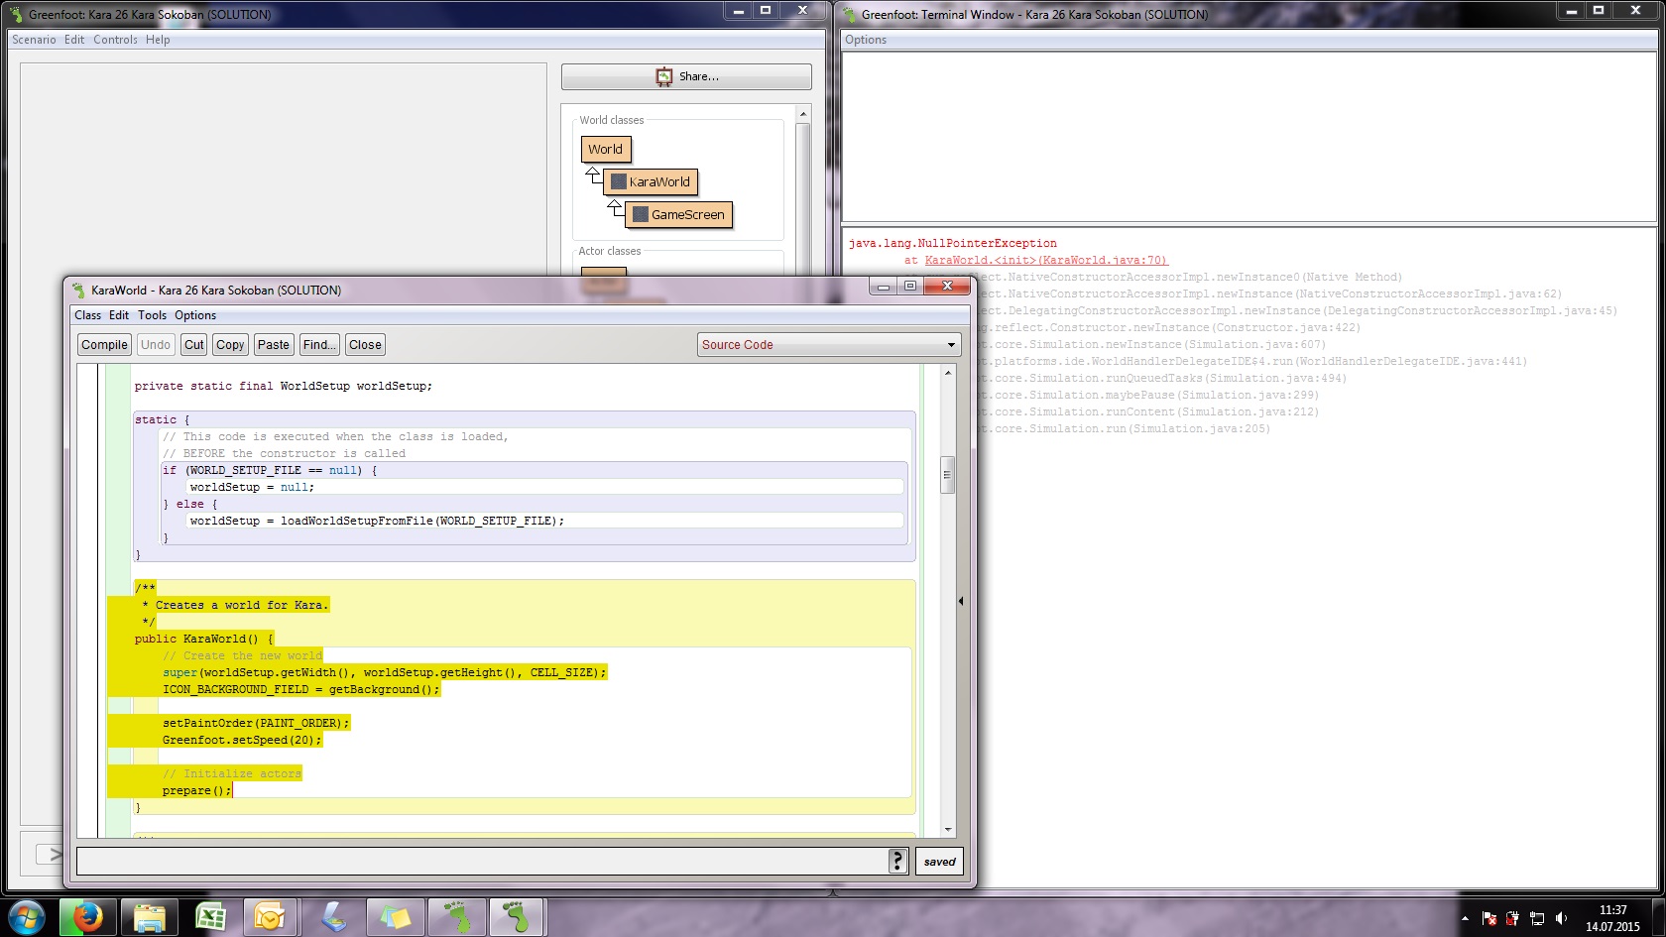Click the java.lang.NullPointerException text

click(953, 243)
